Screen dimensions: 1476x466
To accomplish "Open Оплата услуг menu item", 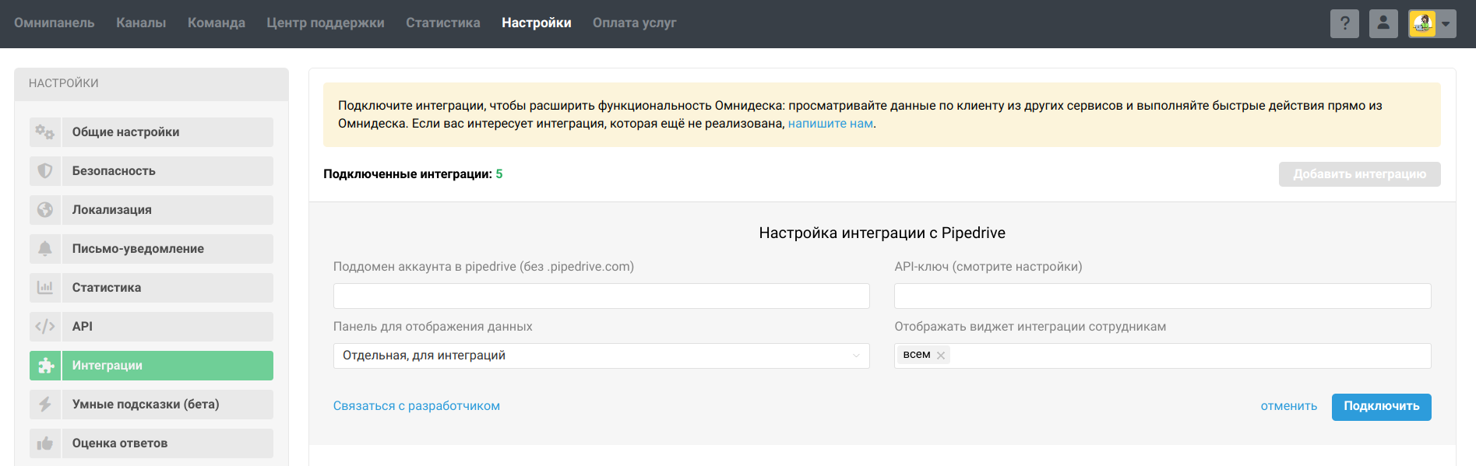I will pos(635,23).
